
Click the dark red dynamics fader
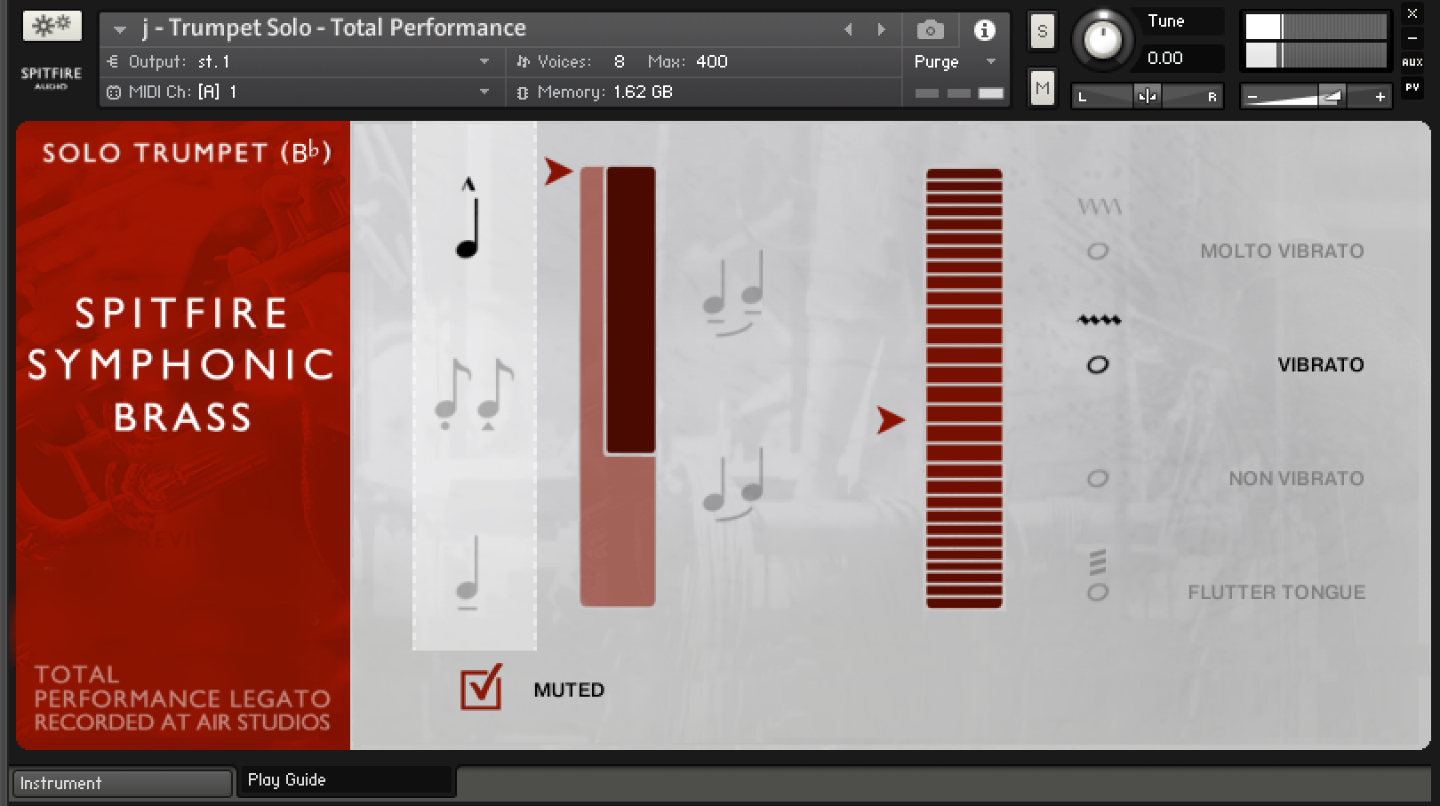[630, 310]
